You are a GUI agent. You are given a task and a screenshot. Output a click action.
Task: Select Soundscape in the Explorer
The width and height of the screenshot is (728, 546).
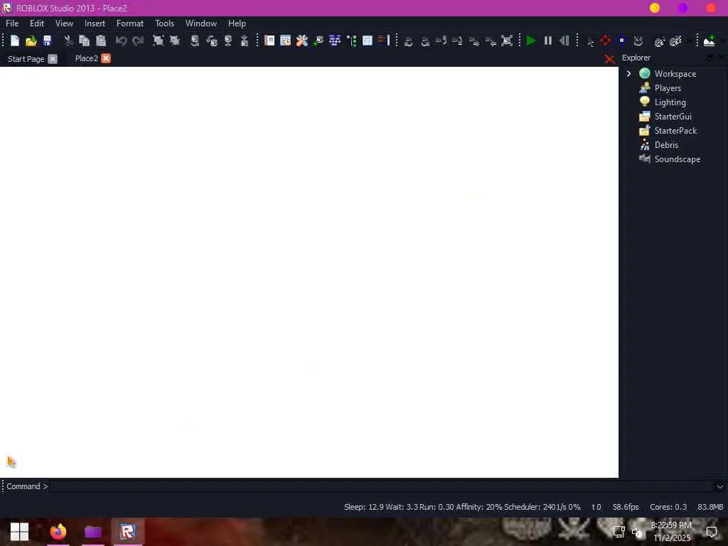pos(678,159)
